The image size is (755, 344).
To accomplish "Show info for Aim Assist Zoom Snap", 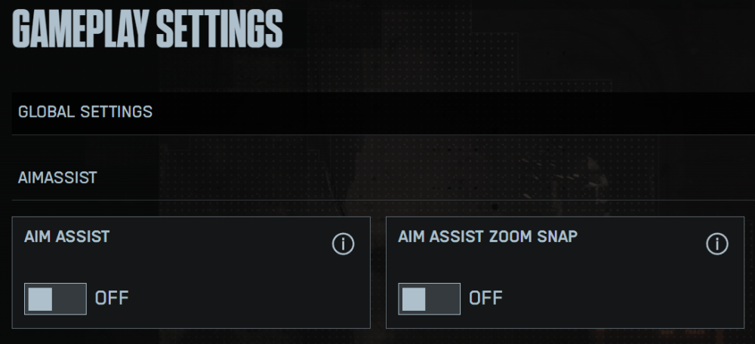I will [716, 244].
